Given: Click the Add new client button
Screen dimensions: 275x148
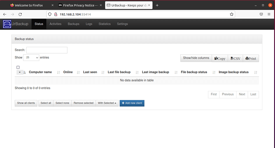Looking at the screenshot, I should click(132, 103).
